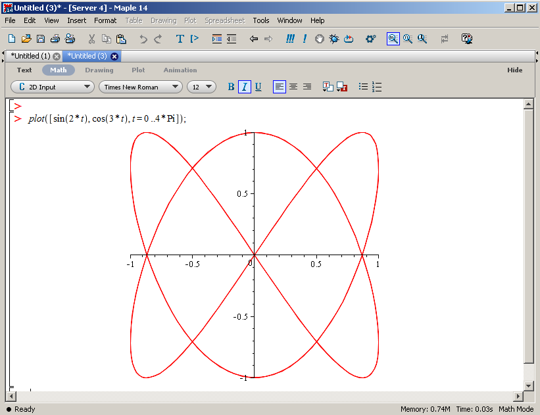This screenshot has height=415, width=540.
Task: Align text right
Action: pos(307,87)
